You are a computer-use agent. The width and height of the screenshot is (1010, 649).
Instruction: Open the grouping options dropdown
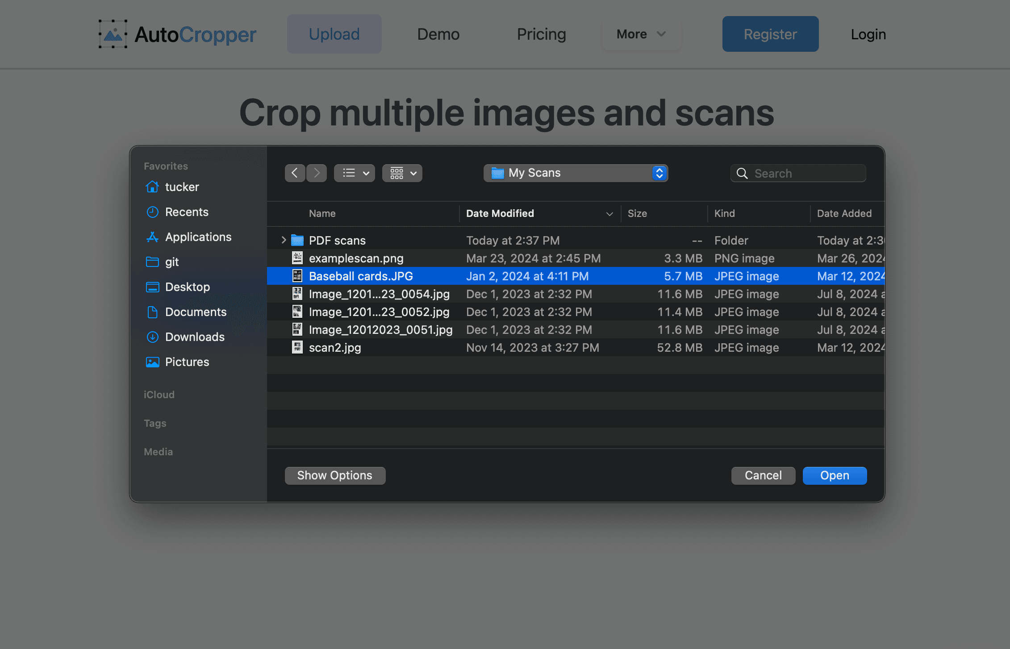[401, 173]
